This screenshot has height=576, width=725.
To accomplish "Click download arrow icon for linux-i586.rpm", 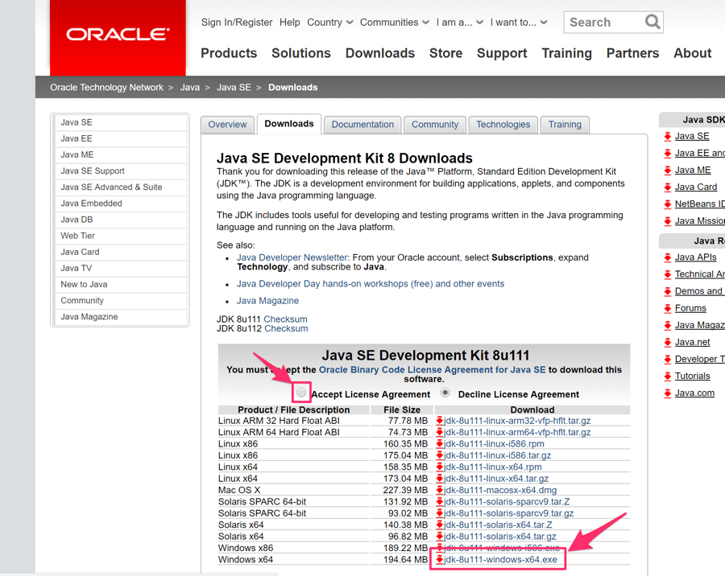I will [439, 444].
